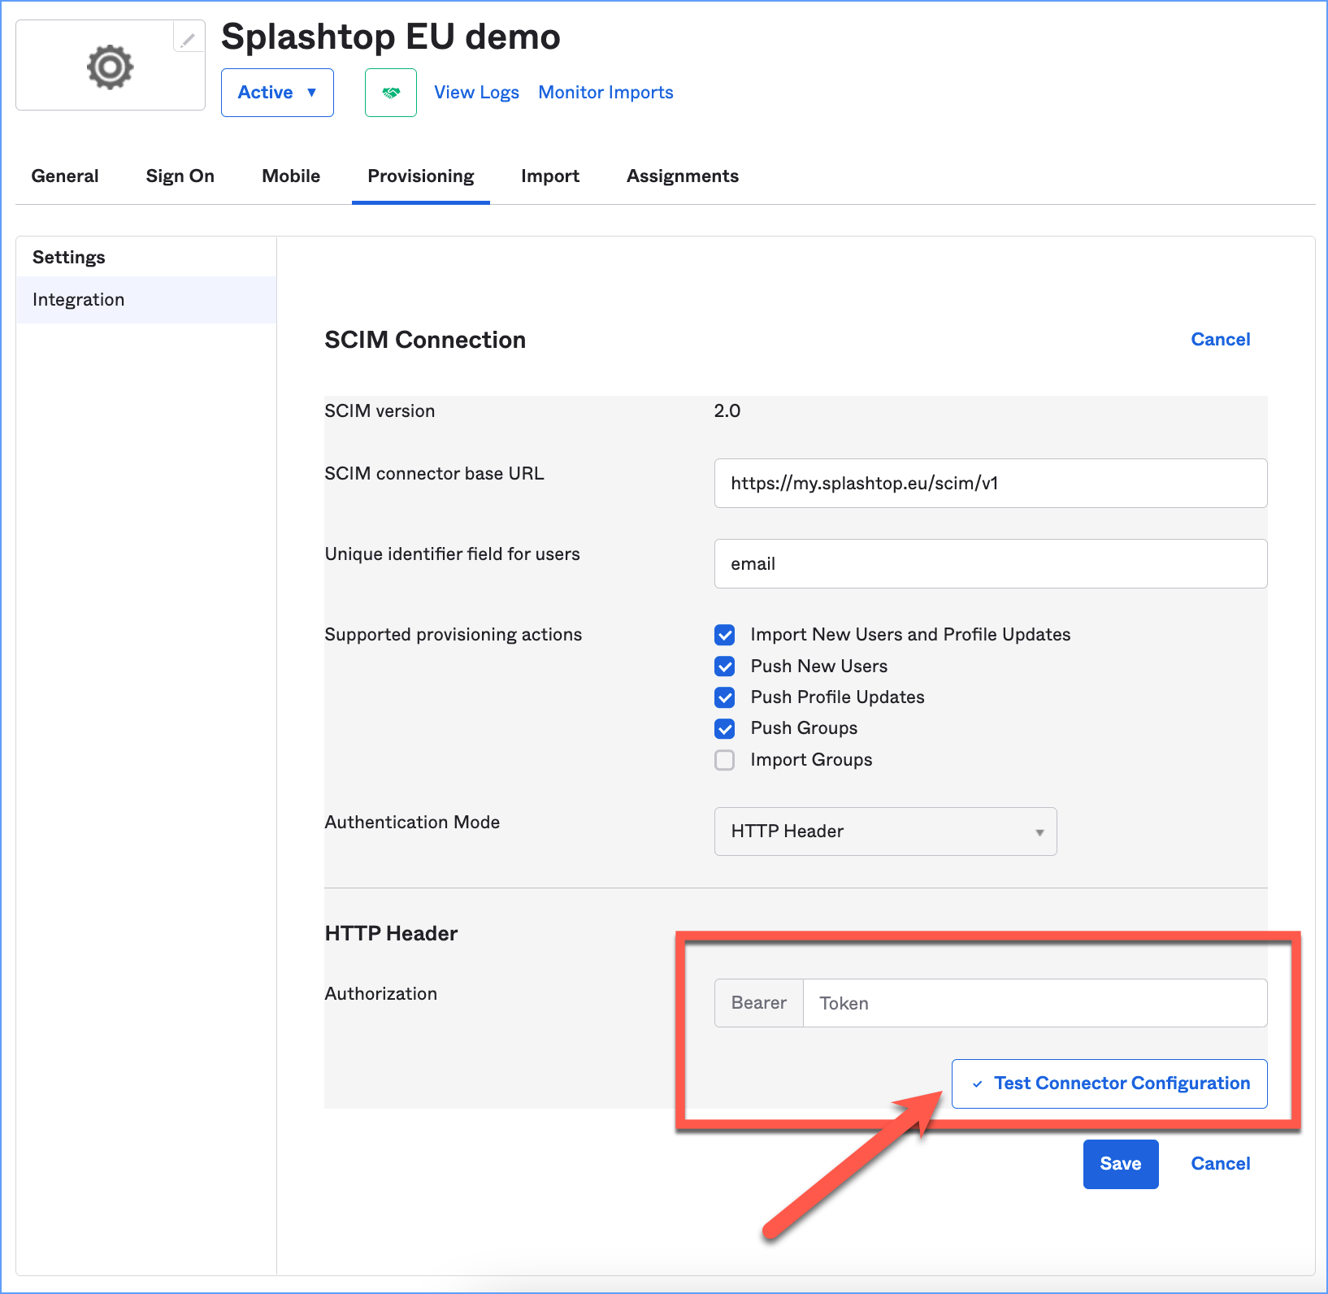This screenshot has width=1328, height=1294.
Task: Click the Settings sidebar heading
Action: point(69,258)
